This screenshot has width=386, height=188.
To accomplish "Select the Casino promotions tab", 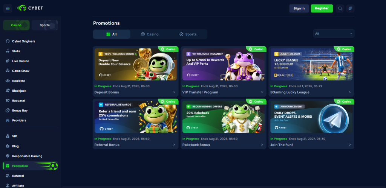I will 150,34.
